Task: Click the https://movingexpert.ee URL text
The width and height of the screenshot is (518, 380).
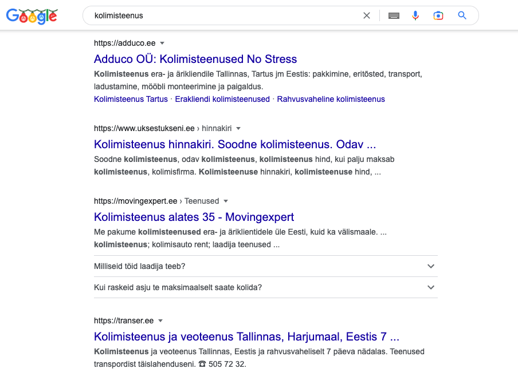Action: 135,201
